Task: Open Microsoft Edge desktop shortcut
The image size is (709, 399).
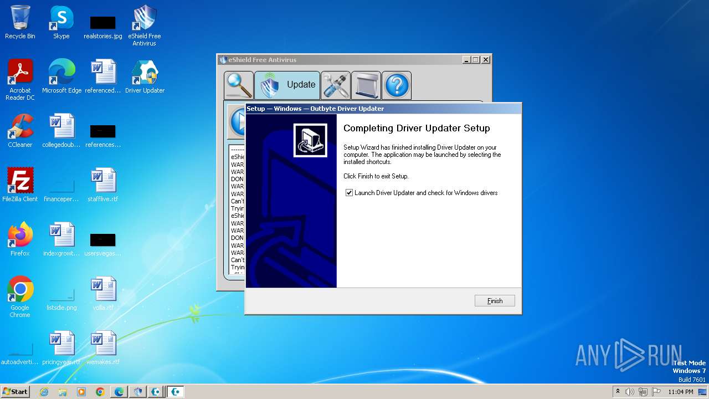Action: point(61,76)
